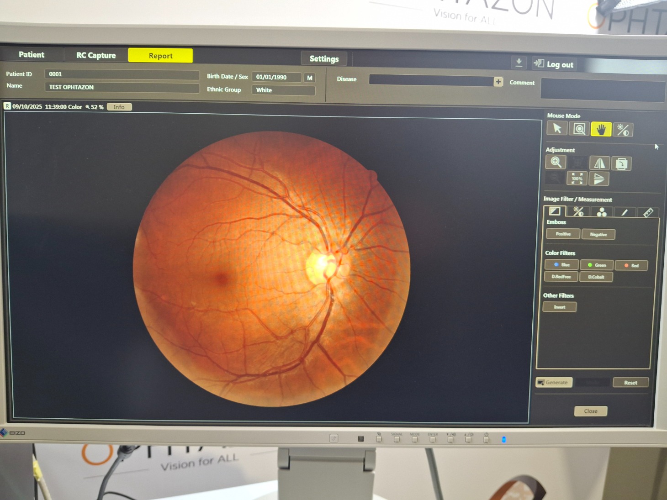The height and width of the screenshot is (500, 667).
Task: Click the Comment text box
Action: pos(602,89)
